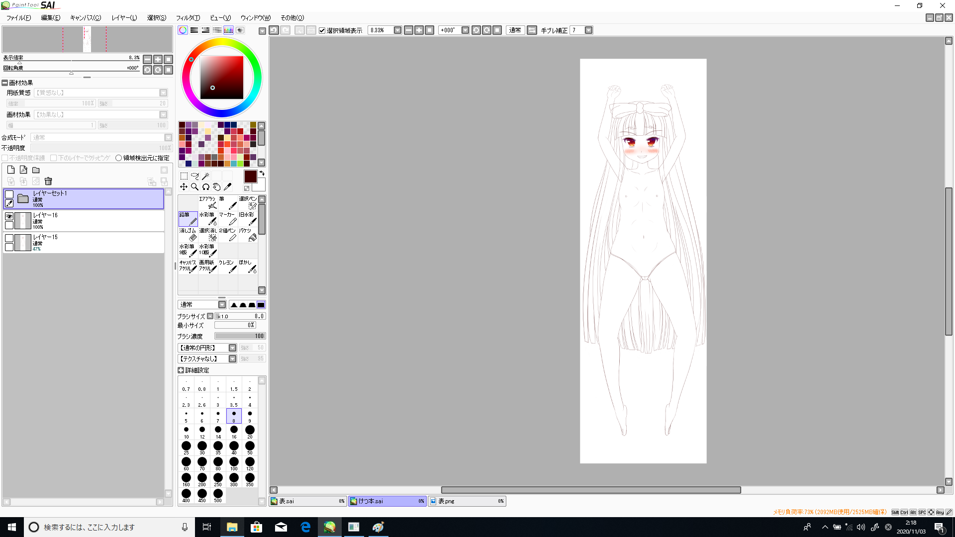Screen dimensions: 955x537
Task: Open the 【テクスチャなし】 texture dropdown
Action: click(232, 359)
